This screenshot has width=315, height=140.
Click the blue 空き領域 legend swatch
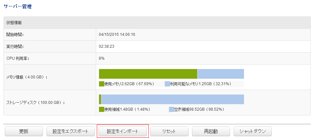pyautogui.click(x=171, y=109)
